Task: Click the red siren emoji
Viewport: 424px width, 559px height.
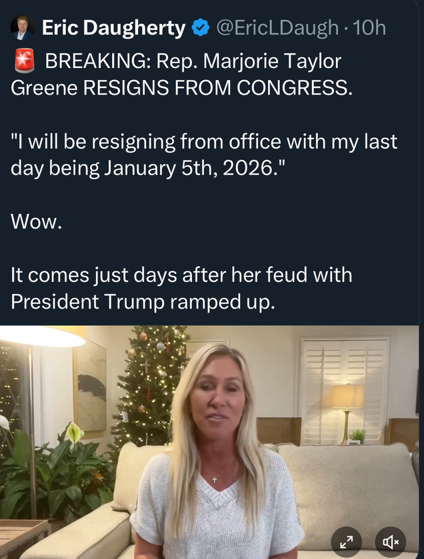Action: [x=24, y=62]
